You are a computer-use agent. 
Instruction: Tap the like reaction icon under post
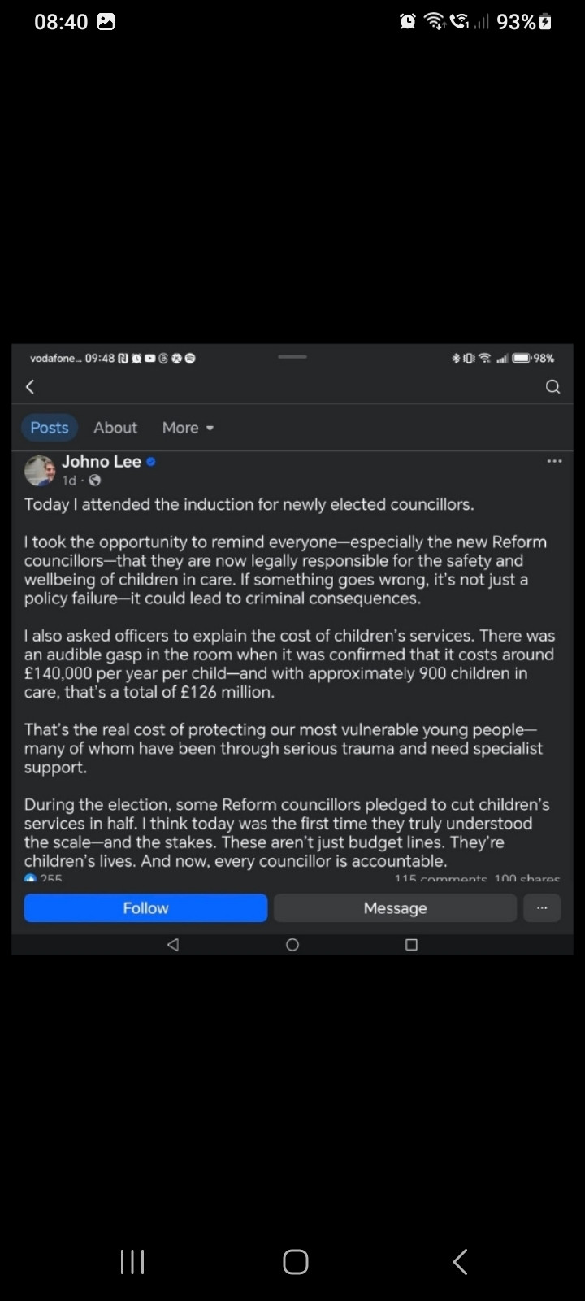click(x=31, y=878)
